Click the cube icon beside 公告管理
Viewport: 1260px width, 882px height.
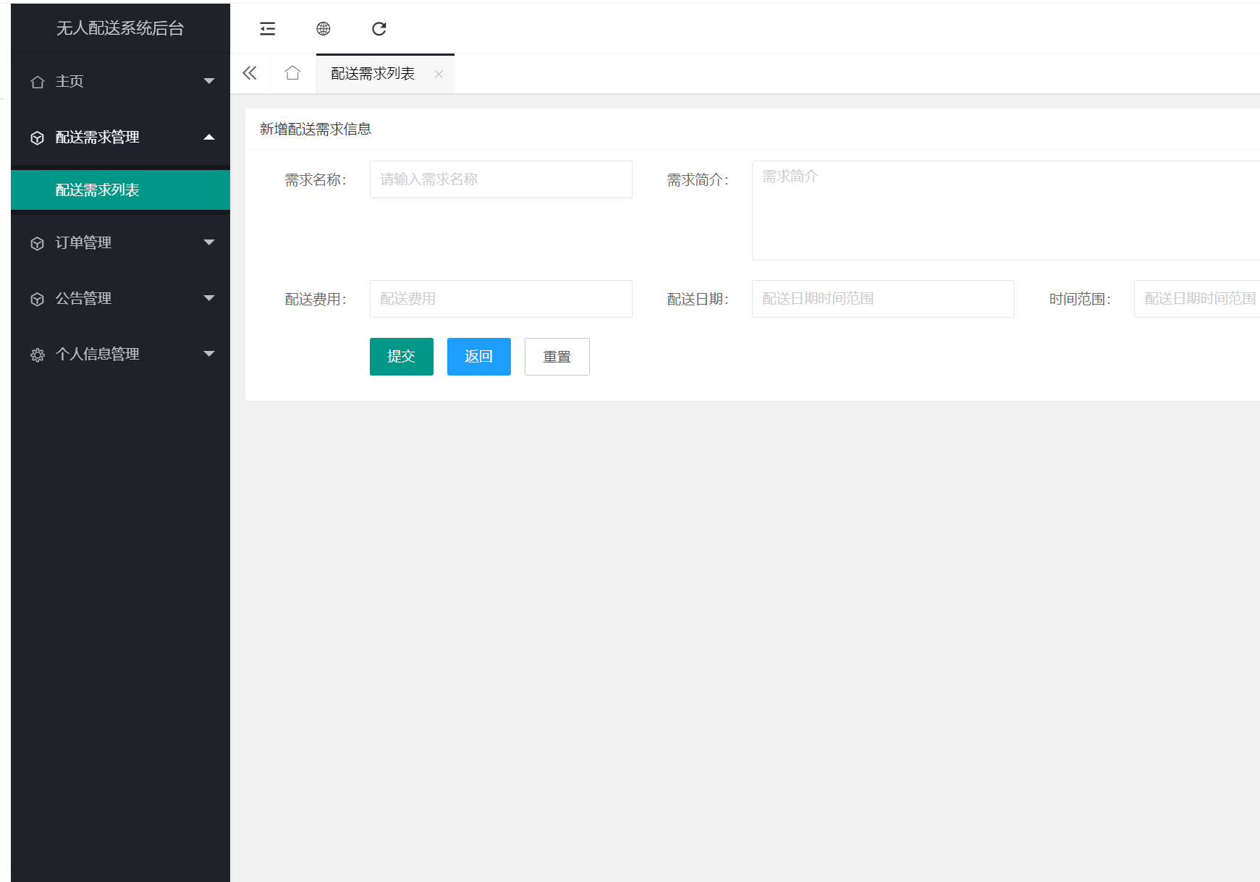click(38, 300)
